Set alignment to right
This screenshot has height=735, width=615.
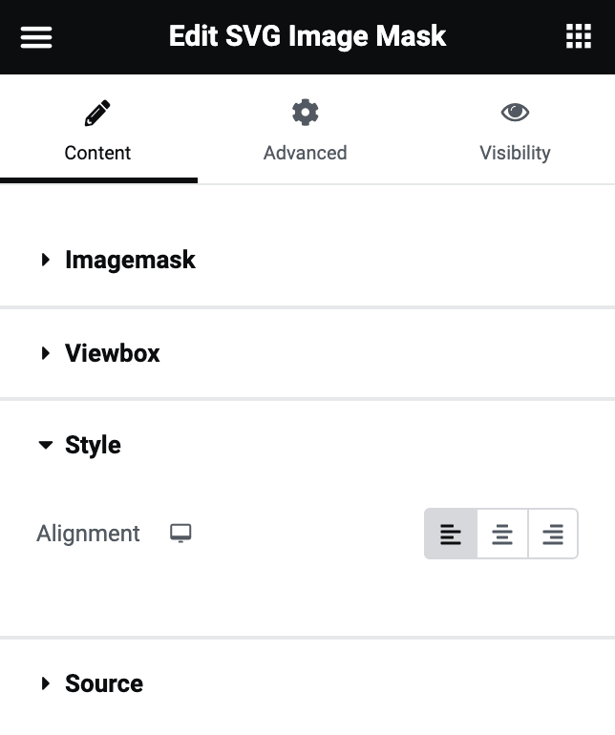click(553, 534)
